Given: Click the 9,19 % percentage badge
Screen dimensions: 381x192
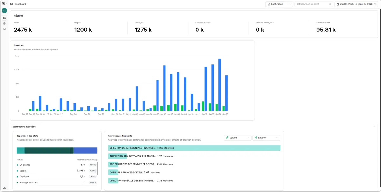Looking at the screenshot, I should tap(93, 171).
